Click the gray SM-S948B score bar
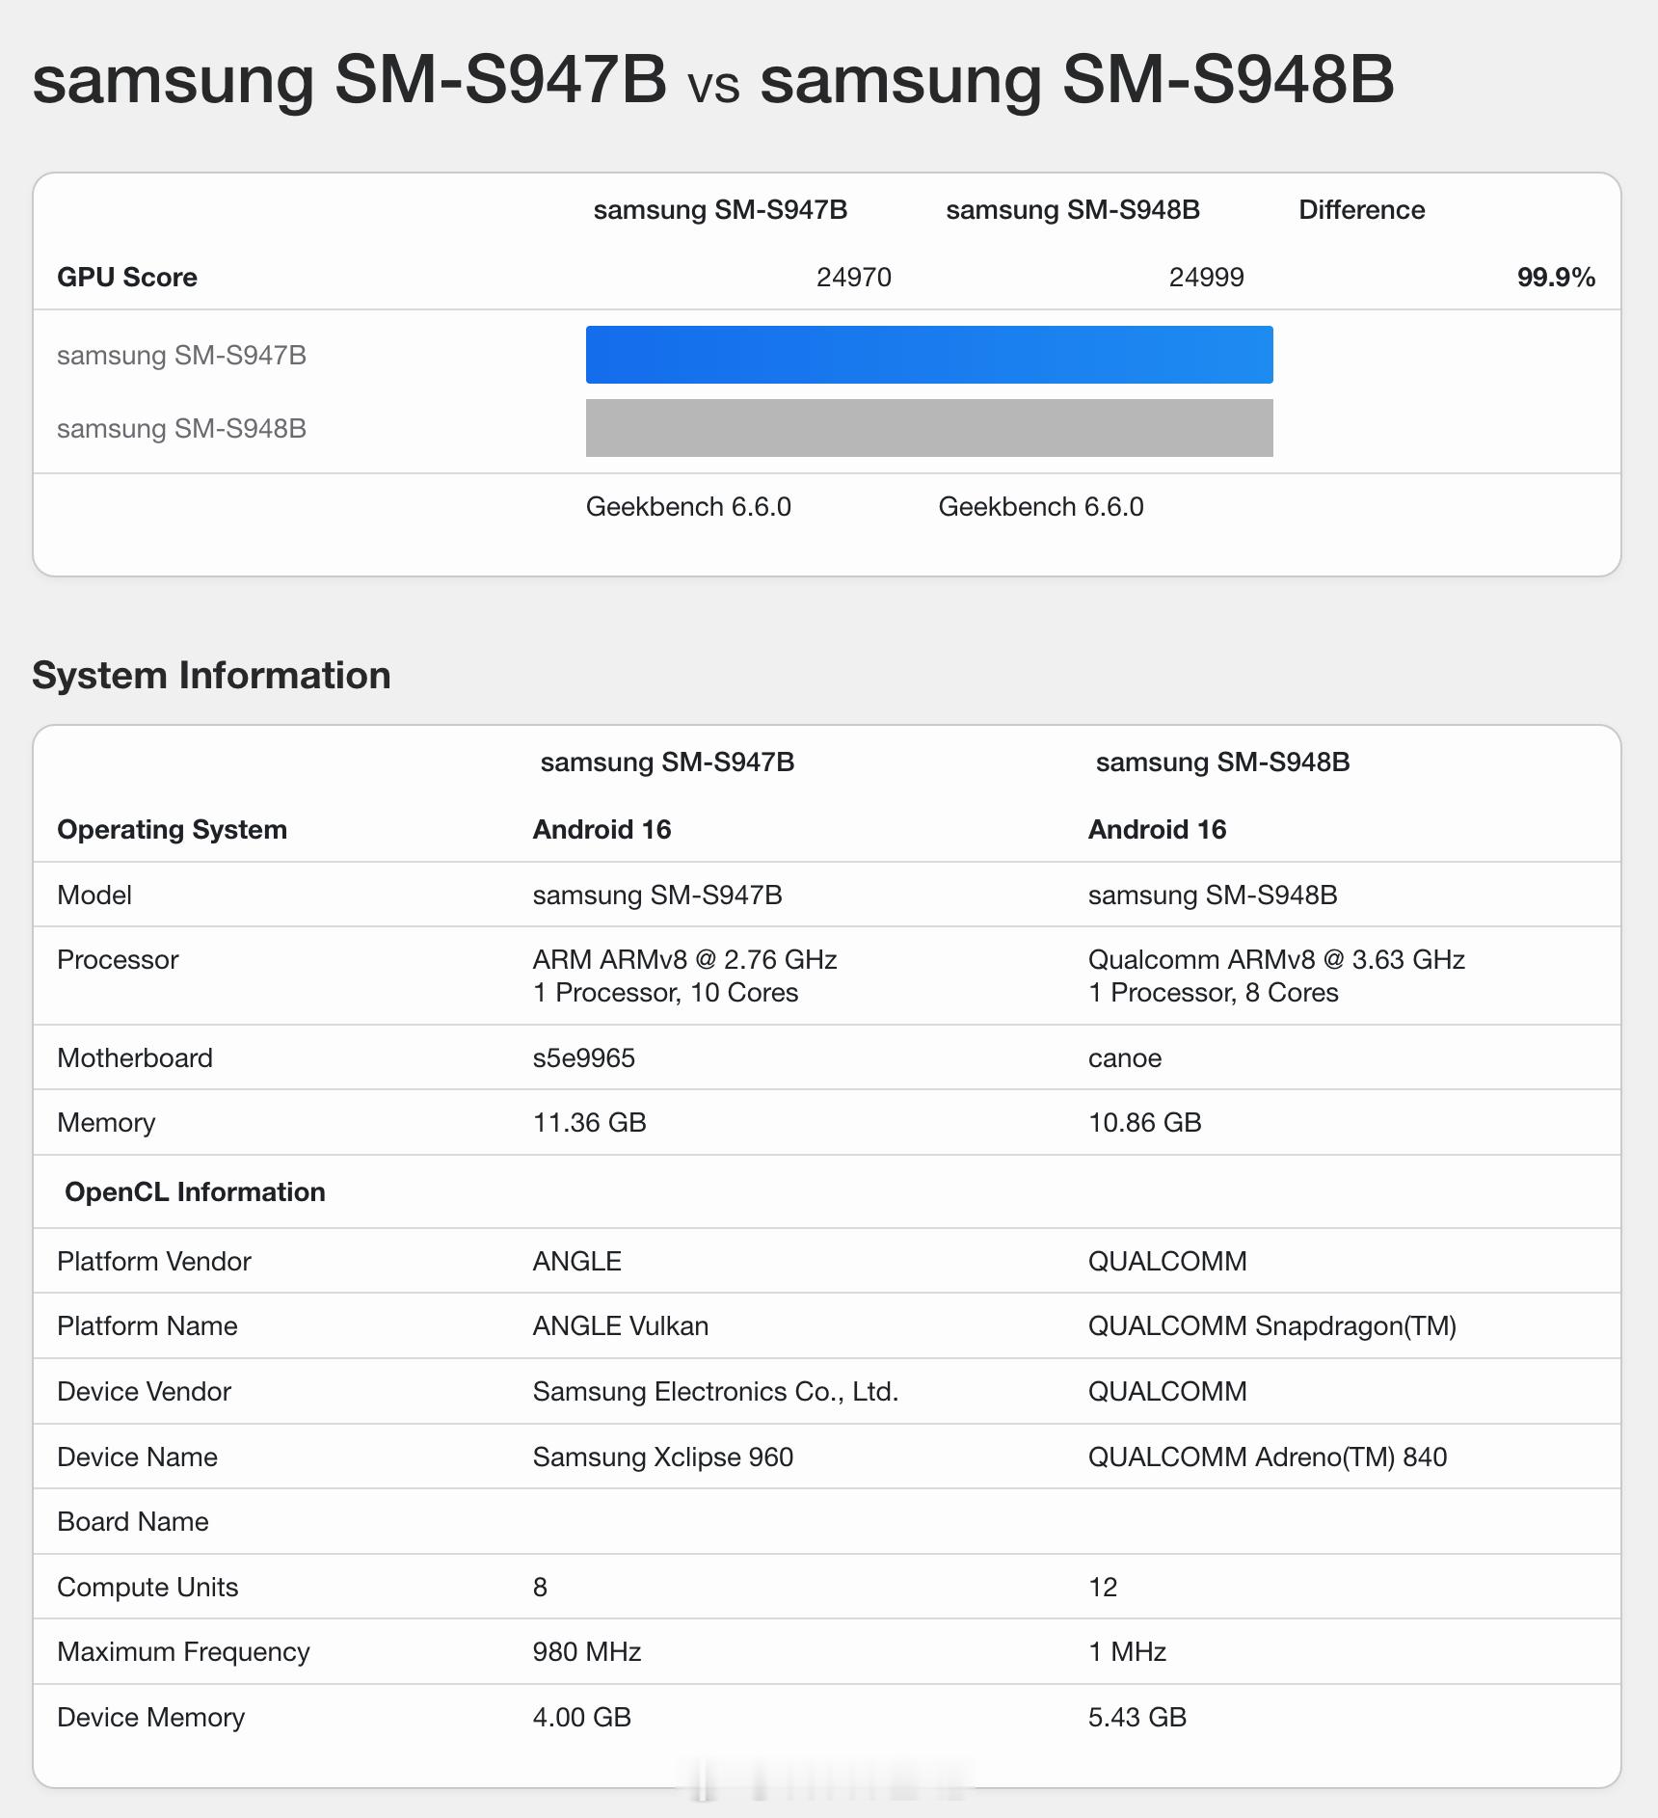 click(x=929, y=428)
